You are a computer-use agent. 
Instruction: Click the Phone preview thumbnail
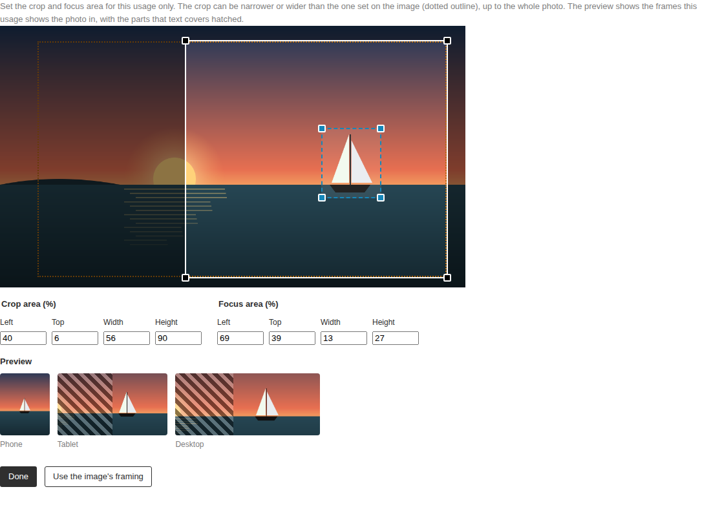click(25, 404)
